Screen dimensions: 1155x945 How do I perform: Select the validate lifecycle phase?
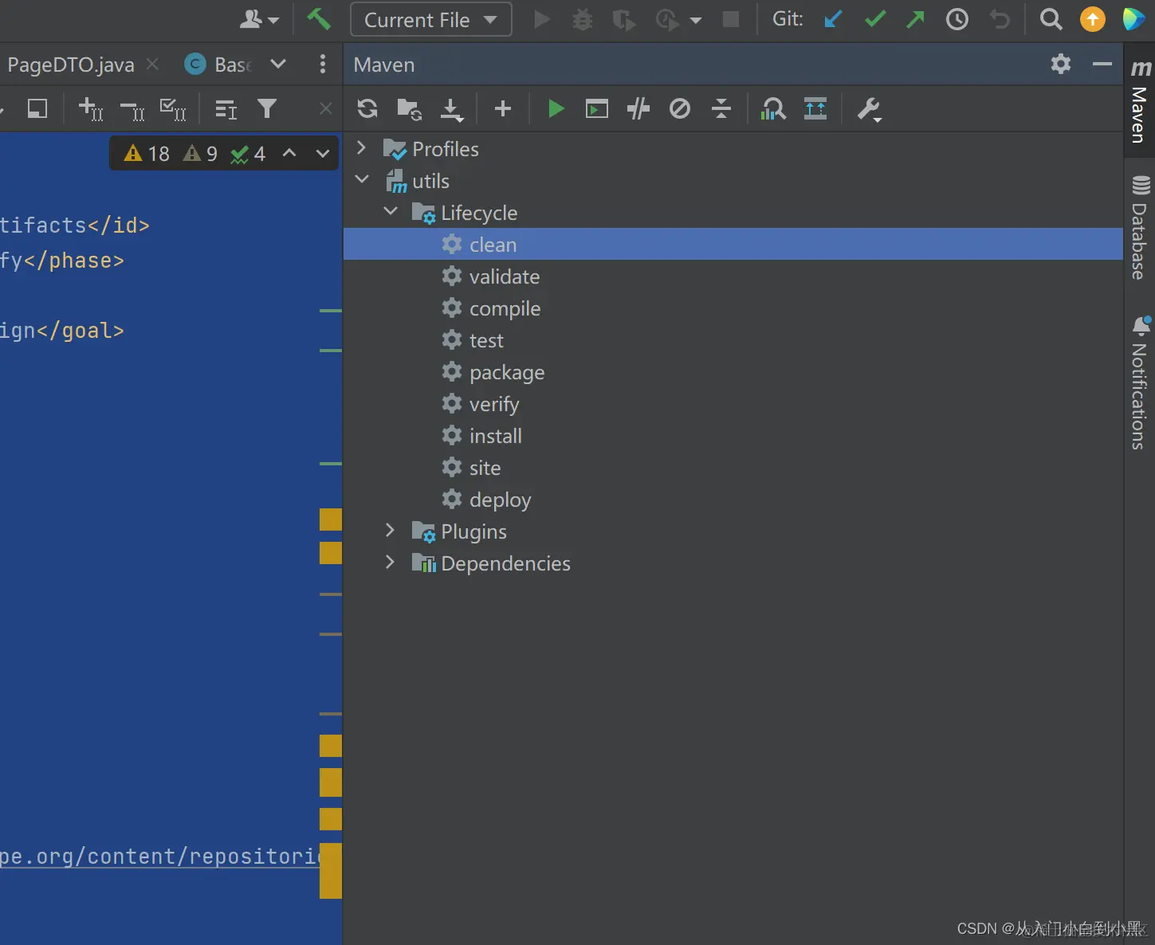click(733, 276)
